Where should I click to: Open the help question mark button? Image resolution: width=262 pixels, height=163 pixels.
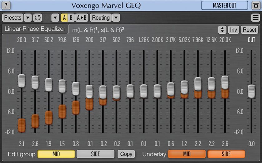[7, 6]
